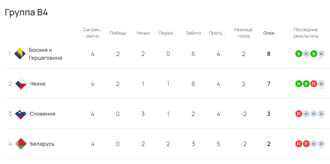
Task: Click the Победы column header
Action: tap(118, 33)
